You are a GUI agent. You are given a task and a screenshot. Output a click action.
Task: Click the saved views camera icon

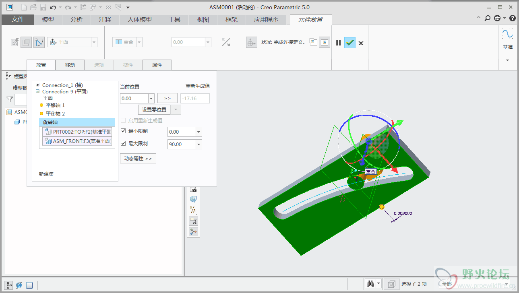(194, 190)
